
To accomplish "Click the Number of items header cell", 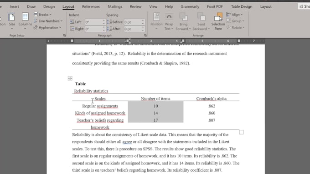I will 155,99.
